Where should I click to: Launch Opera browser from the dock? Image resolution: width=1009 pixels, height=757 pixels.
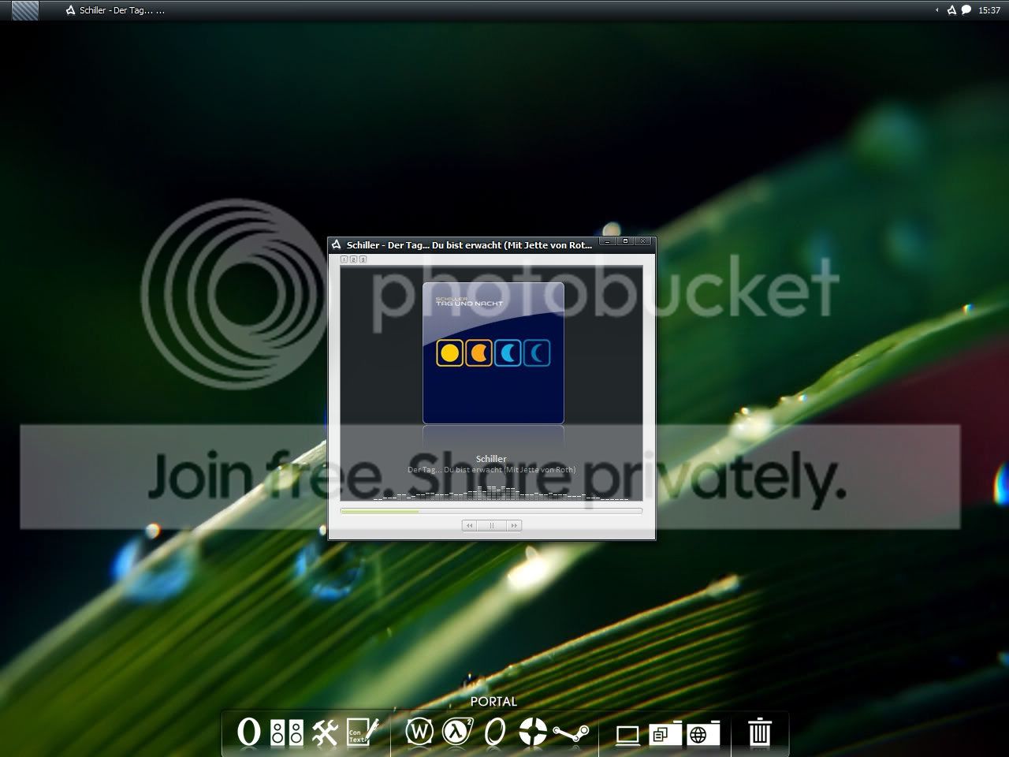[249, 732]
